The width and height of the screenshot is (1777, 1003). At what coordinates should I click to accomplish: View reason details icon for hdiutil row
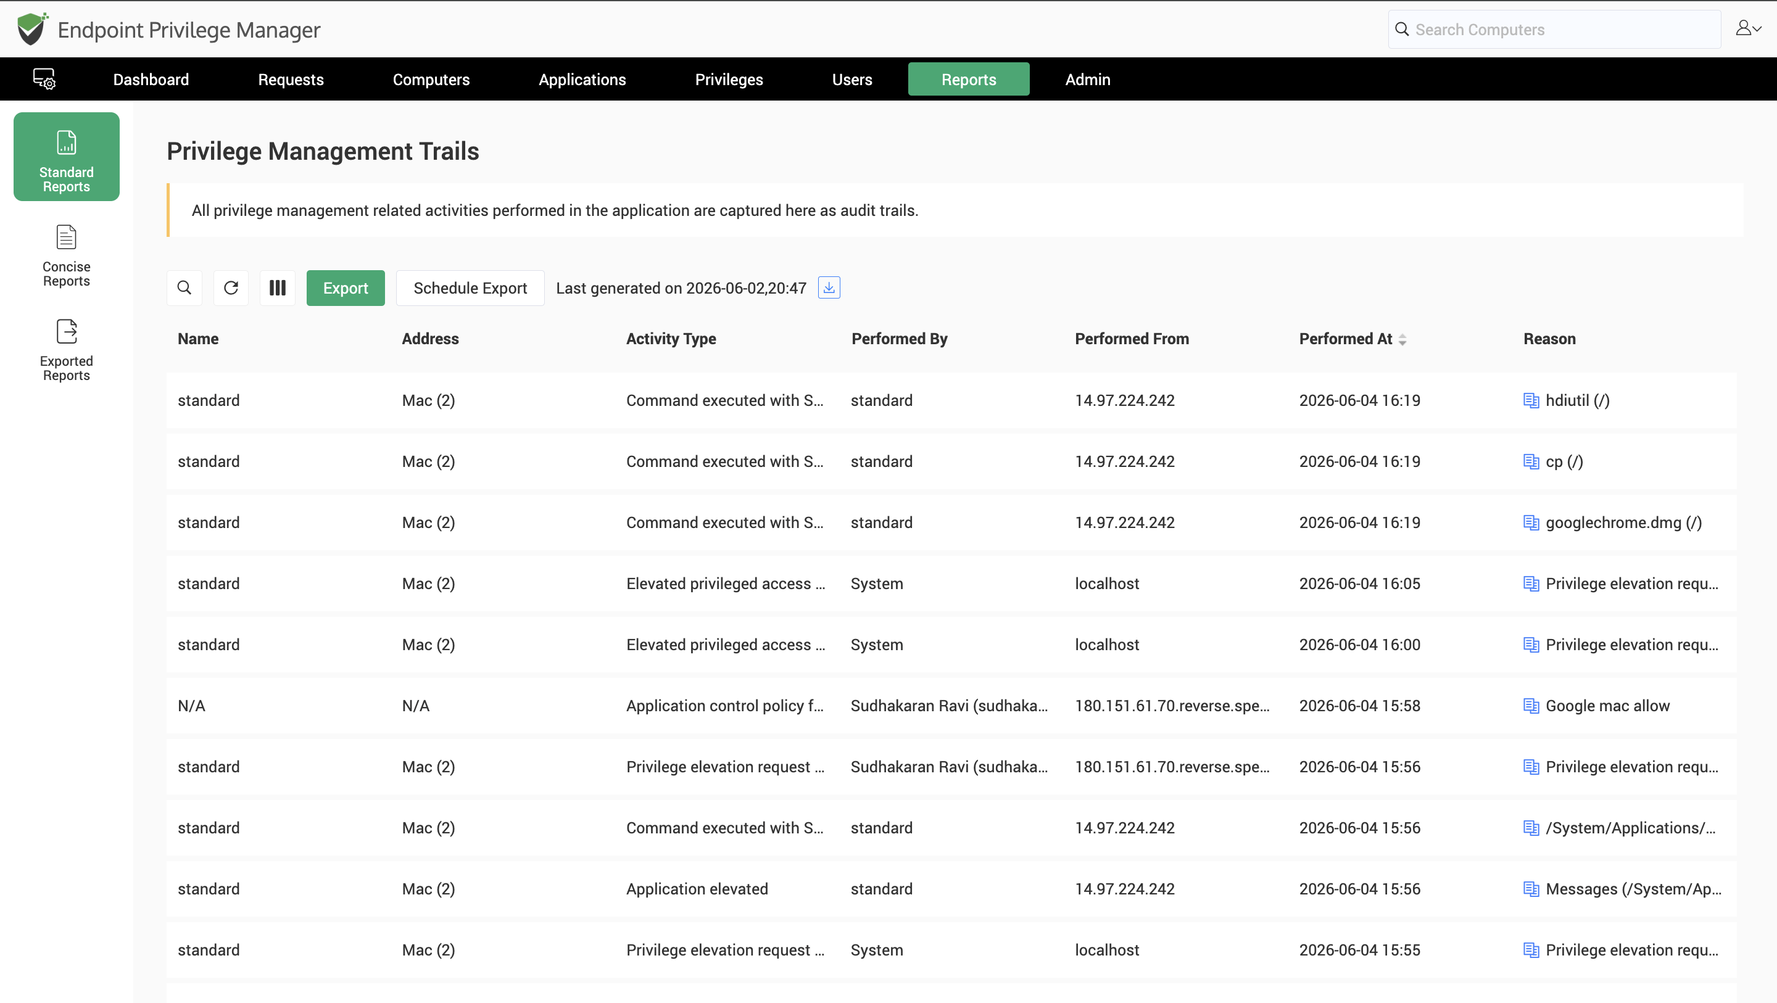tap(1531, 401)
